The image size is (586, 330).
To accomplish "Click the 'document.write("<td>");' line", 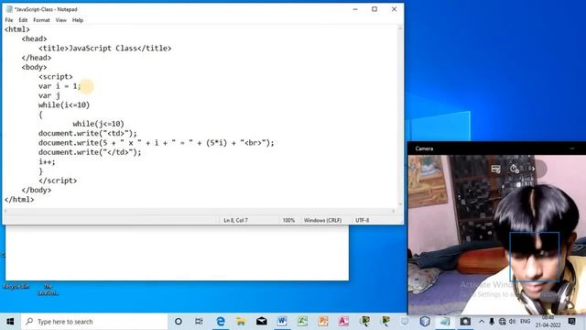I will click(88, 133).
